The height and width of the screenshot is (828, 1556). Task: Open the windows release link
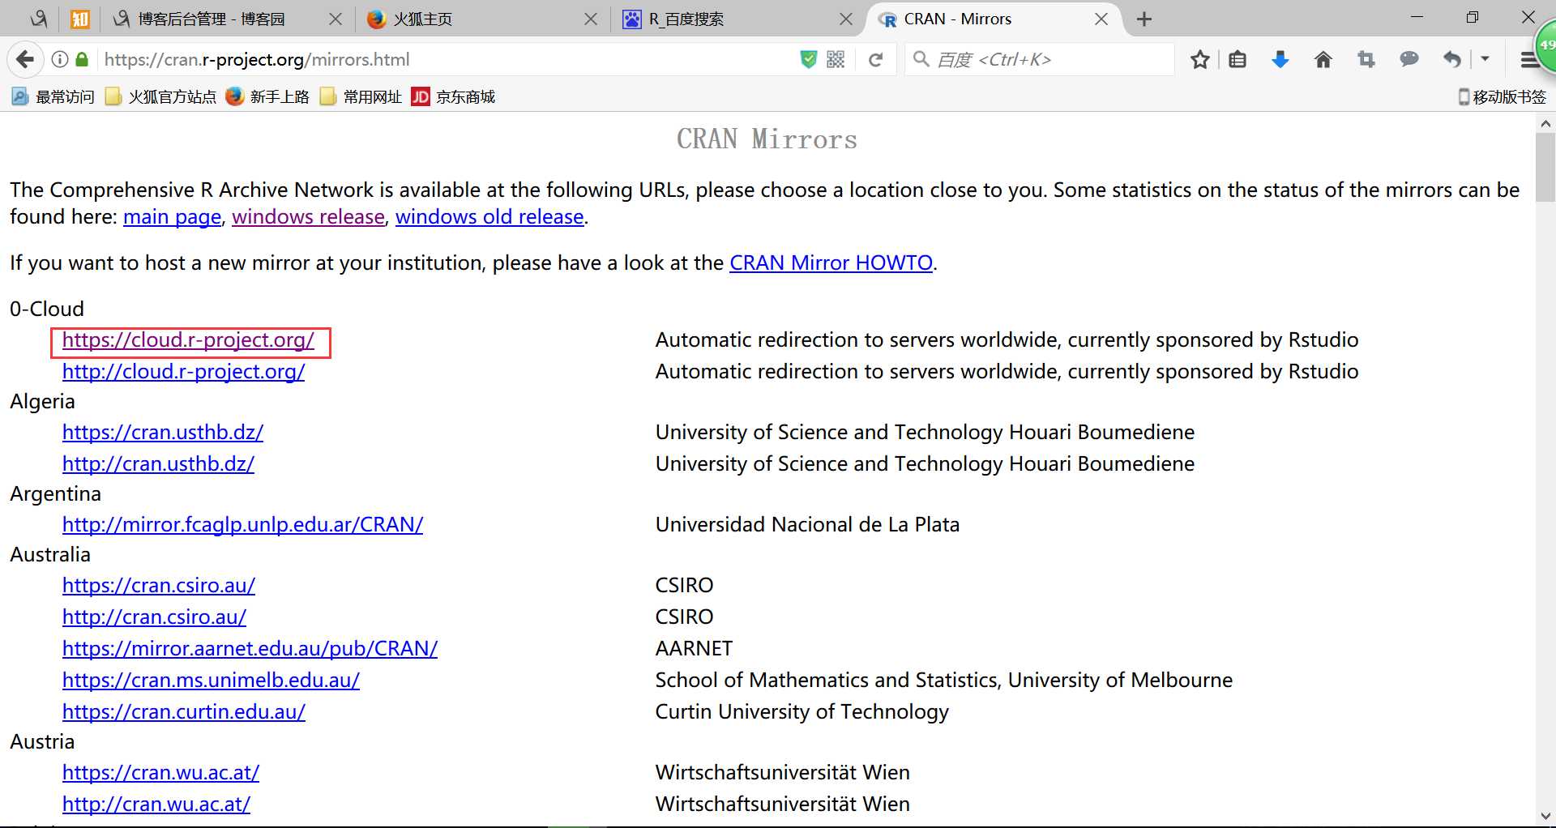(308, 217)
